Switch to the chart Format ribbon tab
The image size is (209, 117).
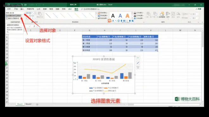[76, 9]
